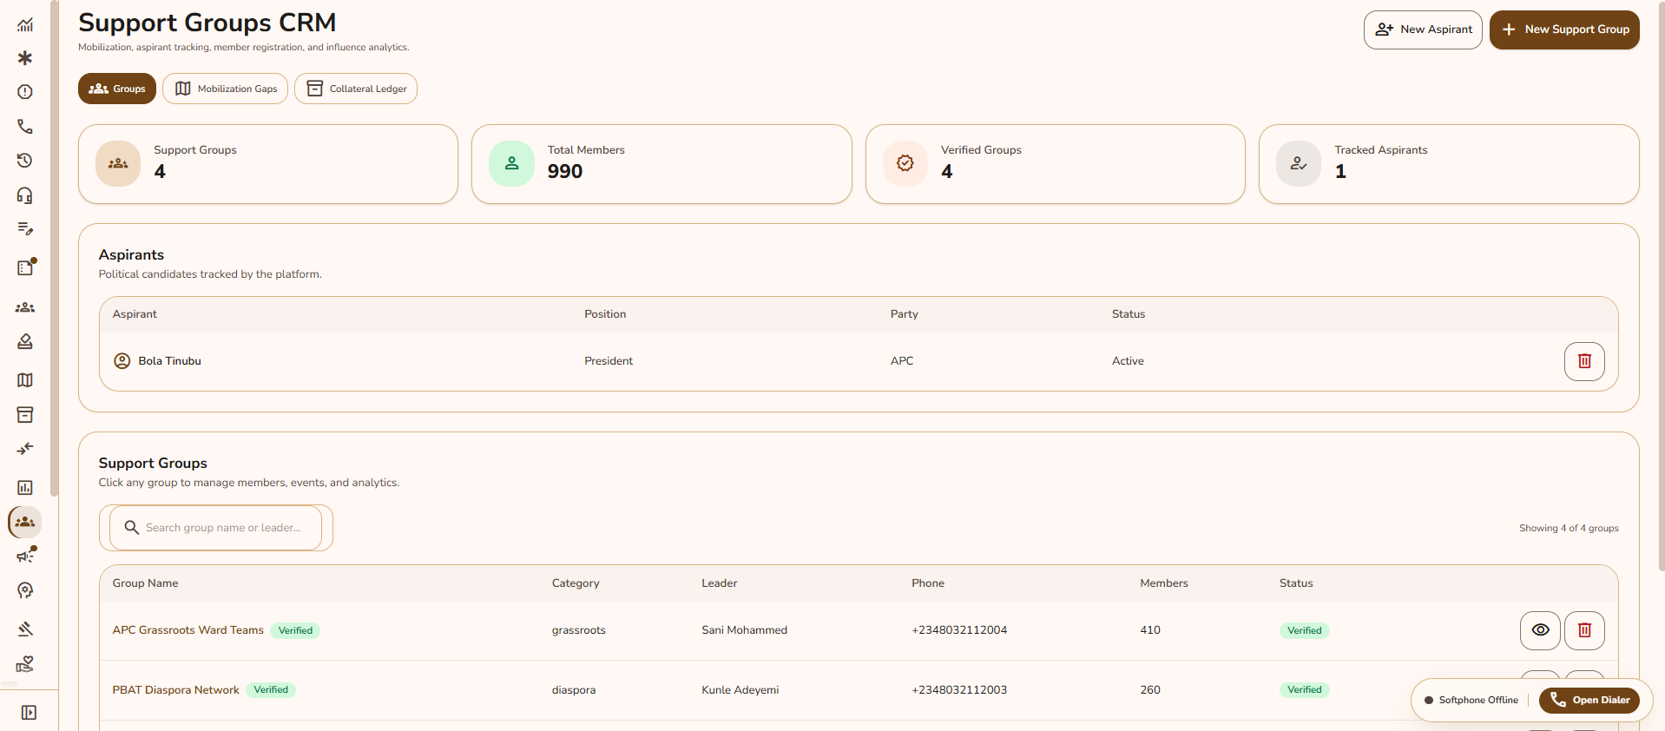Open the analytics chart icon in sidebar
The image size is (1665, 731).
pos(25,24)
